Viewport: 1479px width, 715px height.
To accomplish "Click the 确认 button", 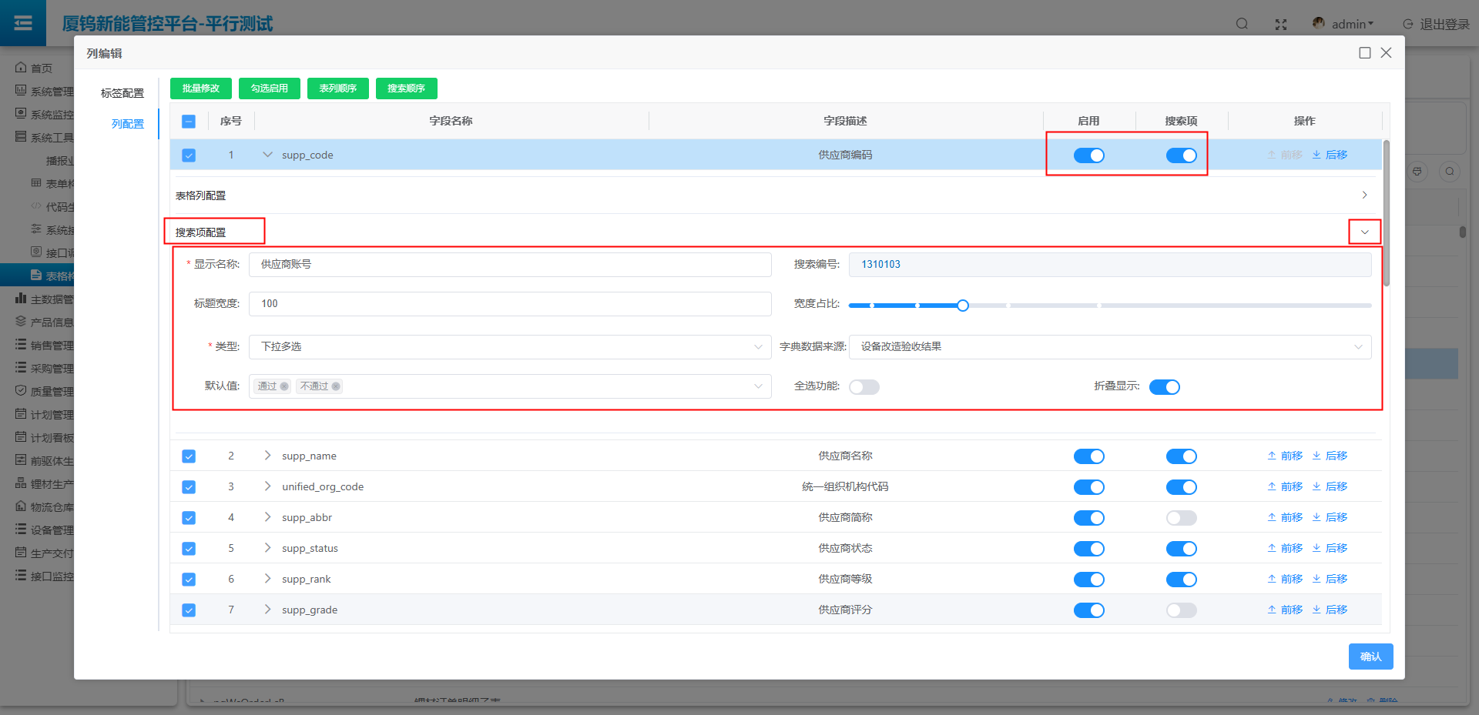I will click(1370, 657).
